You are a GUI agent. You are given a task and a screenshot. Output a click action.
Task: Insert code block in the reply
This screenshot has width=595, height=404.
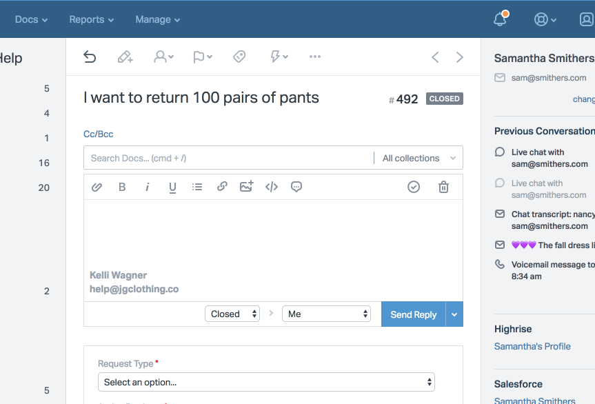click(x=272, y=187)
